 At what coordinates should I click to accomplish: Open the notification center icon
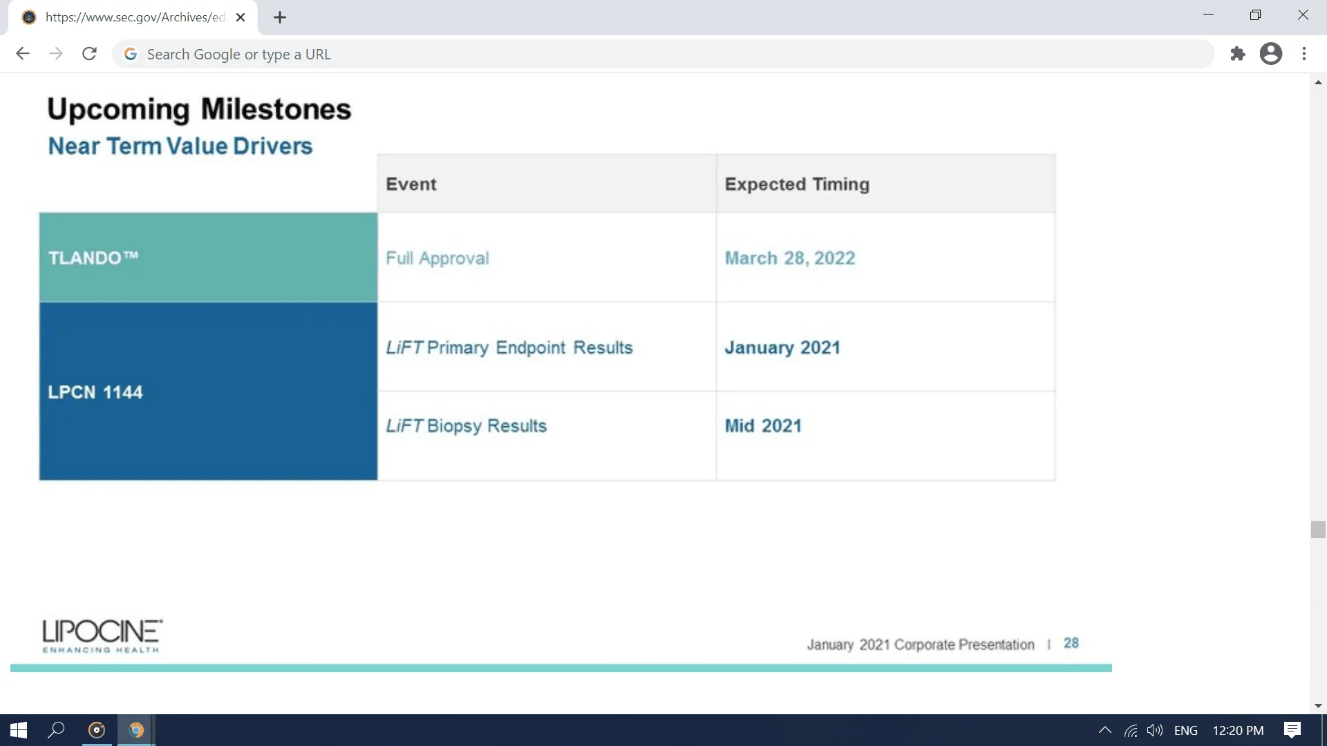[1292, 730]
